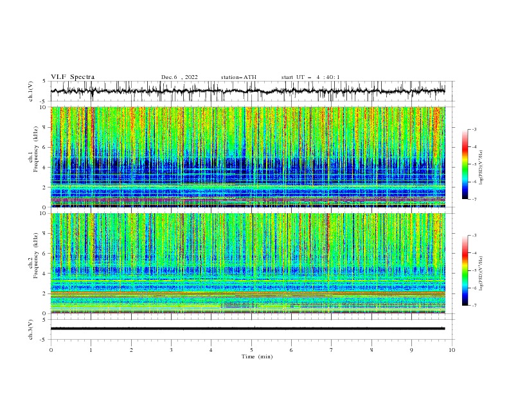Click the time axis tick label "9"
509x393 pixels.
[x=411, y=350]
